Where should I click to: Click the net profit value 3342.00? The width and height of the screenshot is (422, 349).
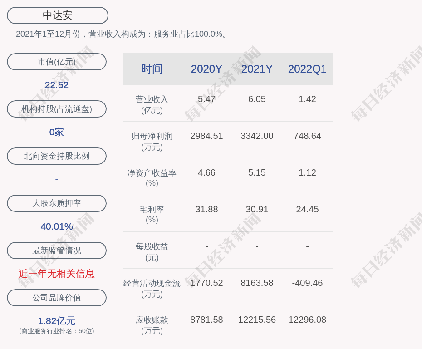tap(257, 136)
